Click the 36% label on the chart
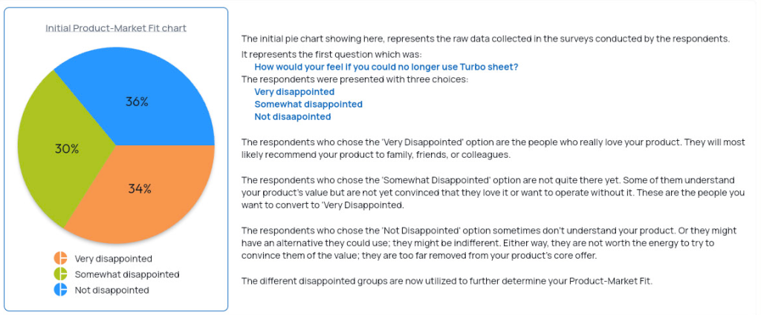Image resolution: width=761 pixels, height=315 pixels. tap(137, 102)
